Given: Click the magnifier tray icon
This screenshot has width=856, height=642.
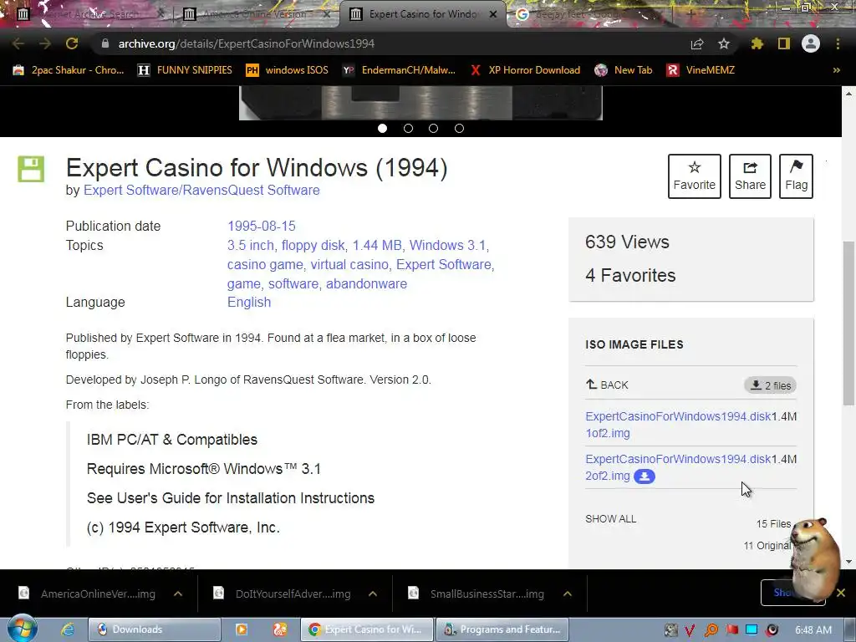Looking at the screenshot, I should 711,630.
